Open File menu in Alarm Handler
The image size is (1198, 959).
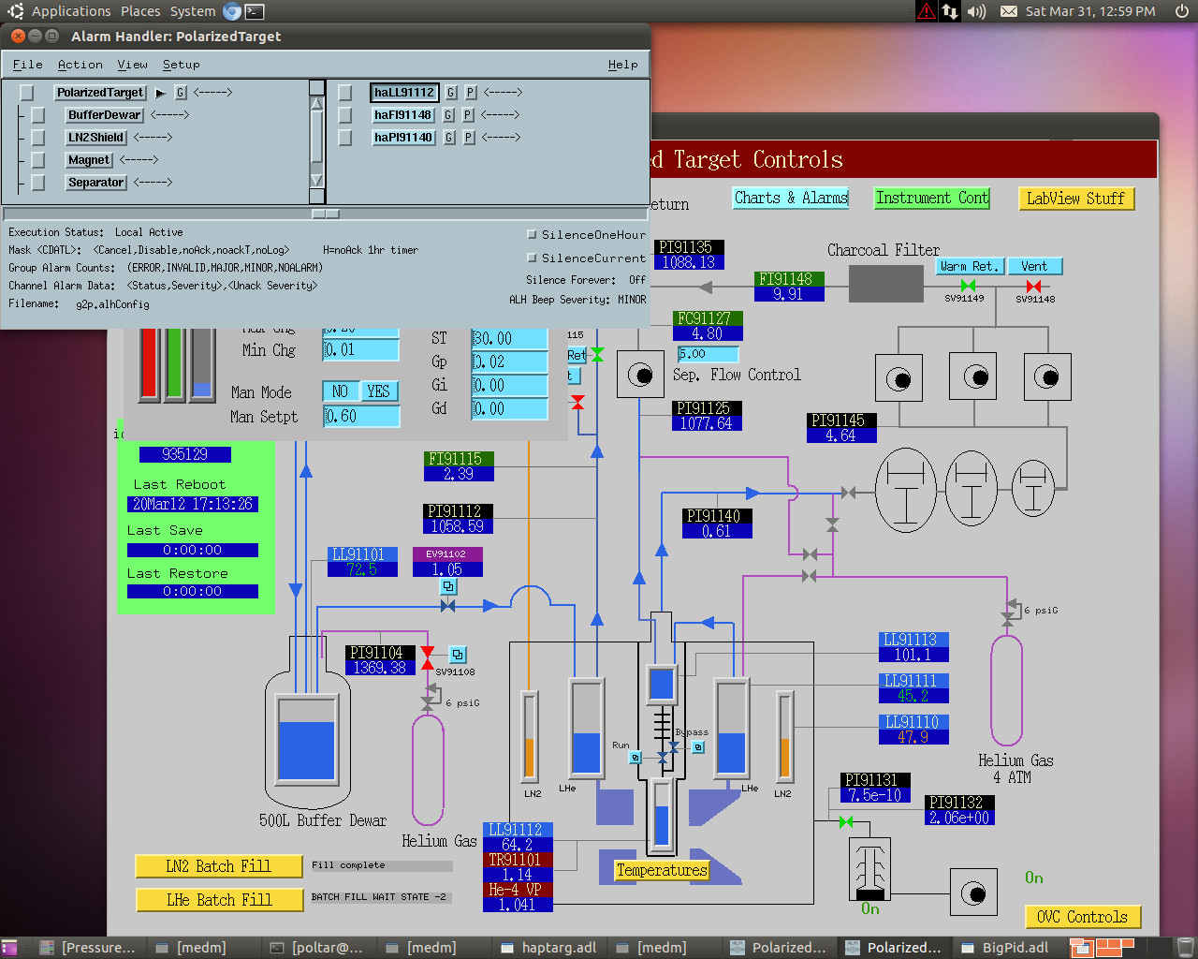(x=27, y=65)
